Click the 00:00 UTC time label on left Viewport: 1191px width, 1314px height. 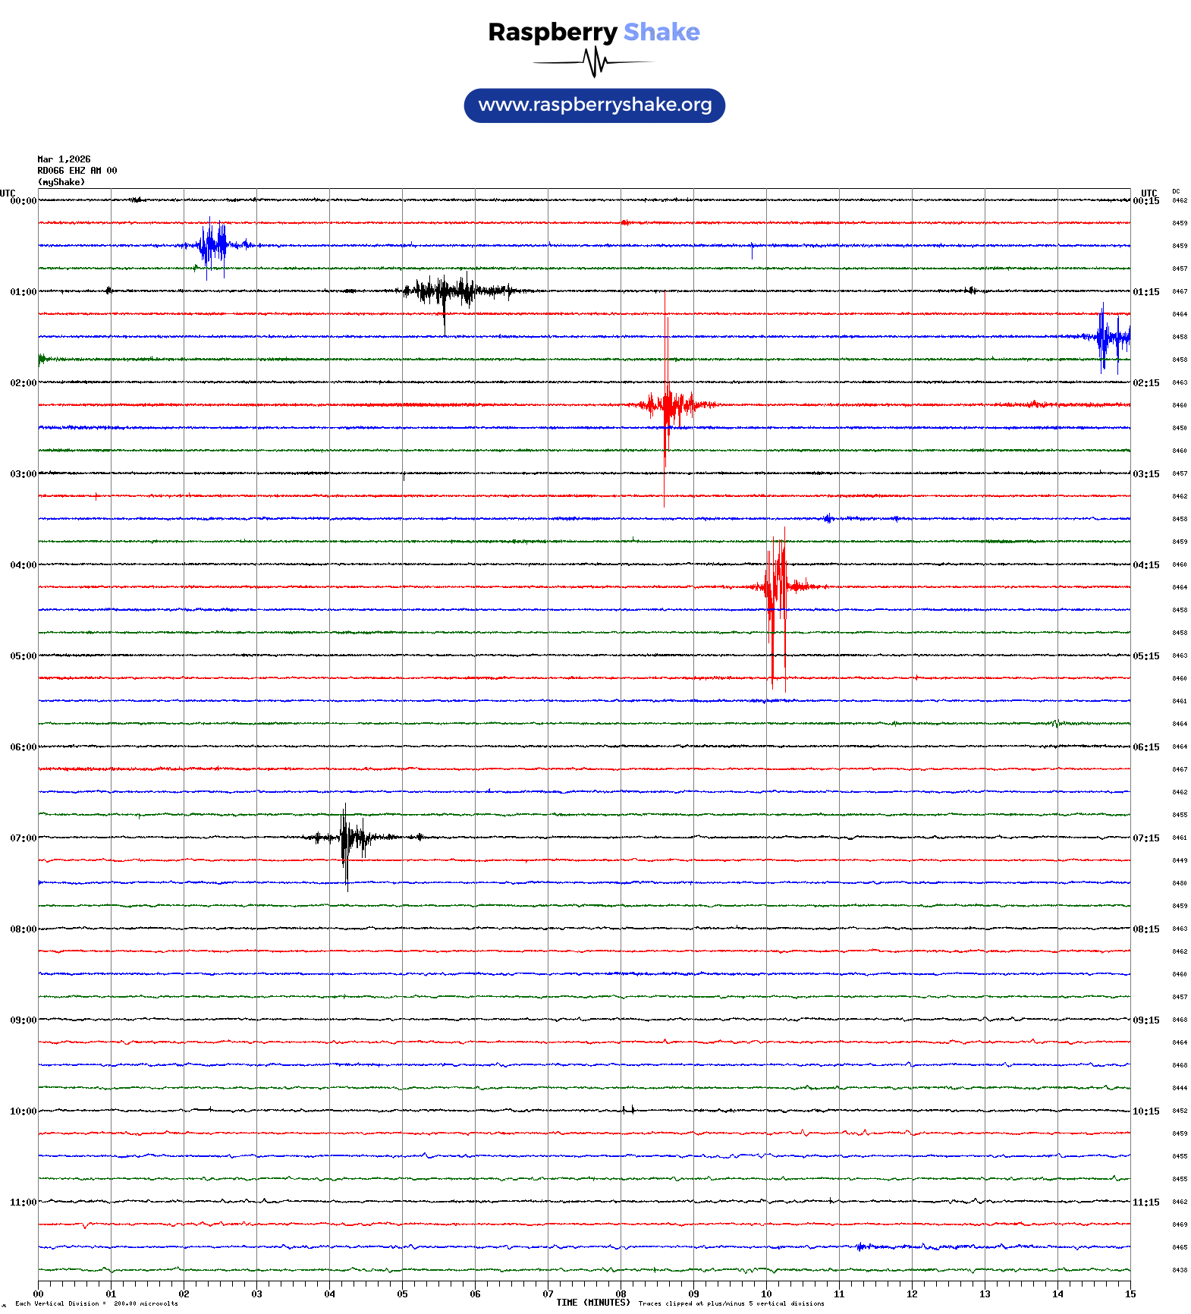click(x=23, y=201)
